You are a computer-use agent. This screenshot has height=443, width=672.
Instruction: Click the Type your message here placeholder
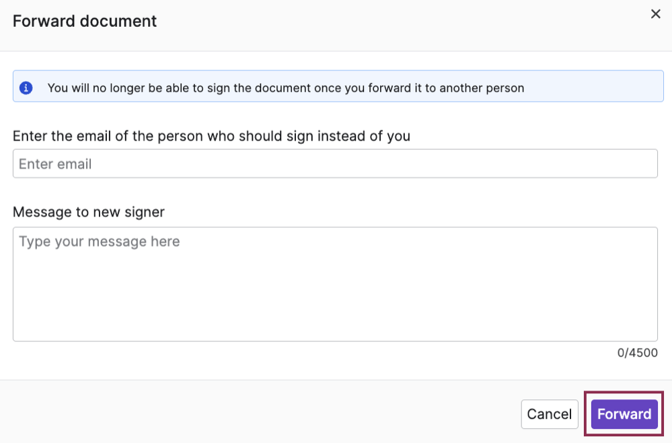coord(100,241)
